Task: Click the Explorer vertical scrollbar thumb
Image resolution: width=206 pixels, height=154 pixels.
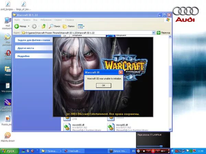Action: click(170, 81)
